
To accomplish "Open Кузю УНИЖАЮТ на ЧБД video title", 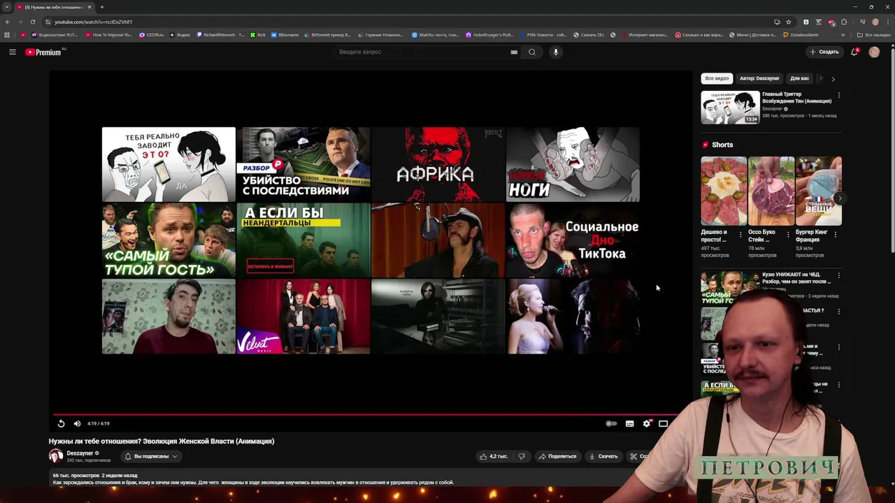I will pos(796,278).
